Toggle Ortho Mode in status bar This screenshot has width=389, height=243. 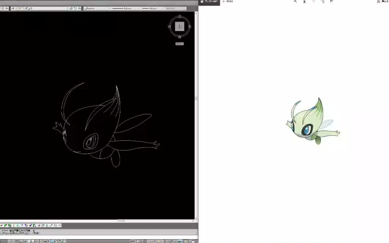(21, 241)
